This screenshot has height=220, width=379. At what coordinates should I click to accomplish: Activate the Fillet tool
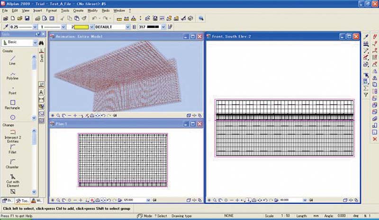coord(13,147)
